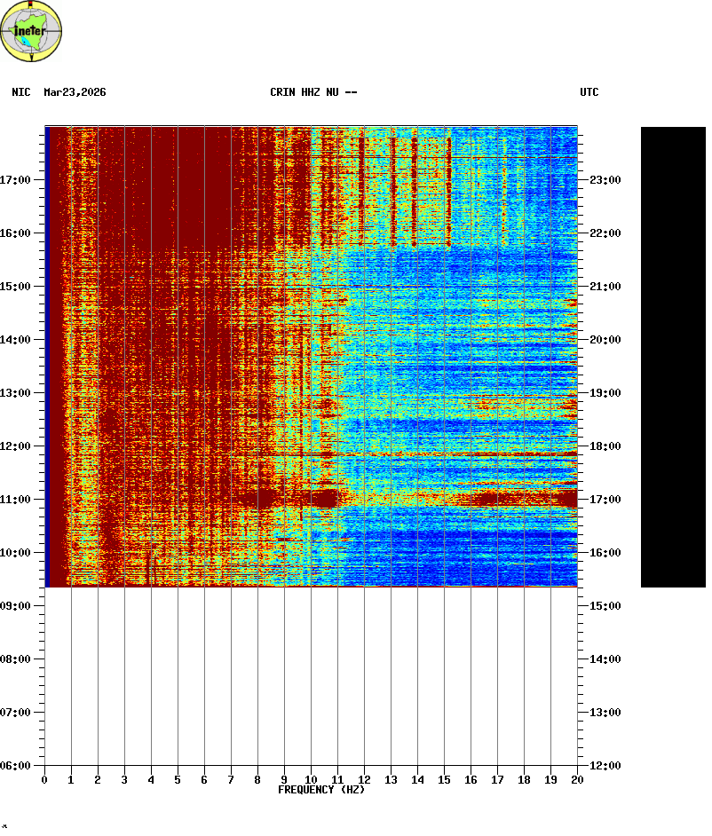Click the 12:00 UTC tick label
This screenshot has width=712, height=836.
coord(604,766)
